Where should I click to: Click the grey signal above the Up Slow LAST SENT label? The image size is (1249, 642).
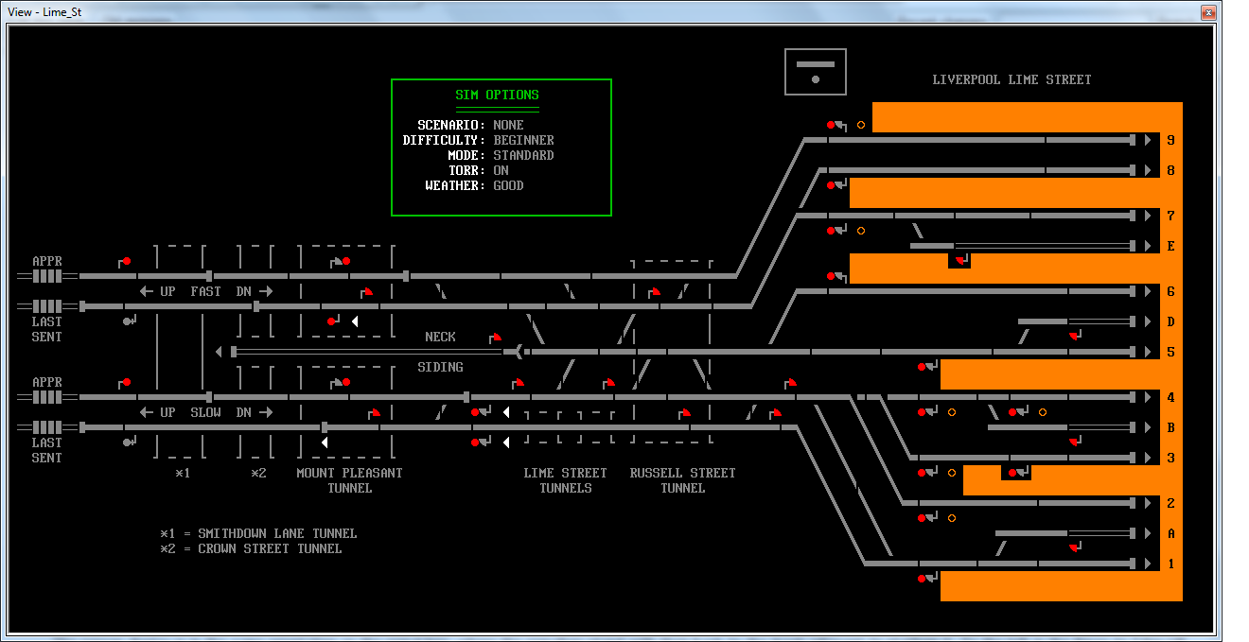(127, 442)
